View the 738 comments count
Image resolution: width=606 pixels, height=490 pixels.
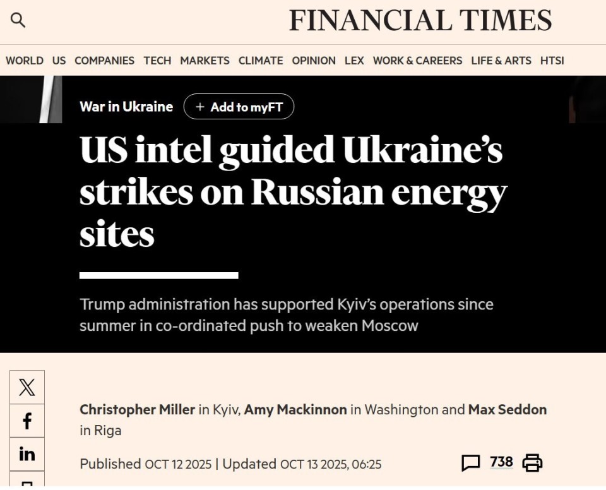pyautogui.click(x=501, y=462)
